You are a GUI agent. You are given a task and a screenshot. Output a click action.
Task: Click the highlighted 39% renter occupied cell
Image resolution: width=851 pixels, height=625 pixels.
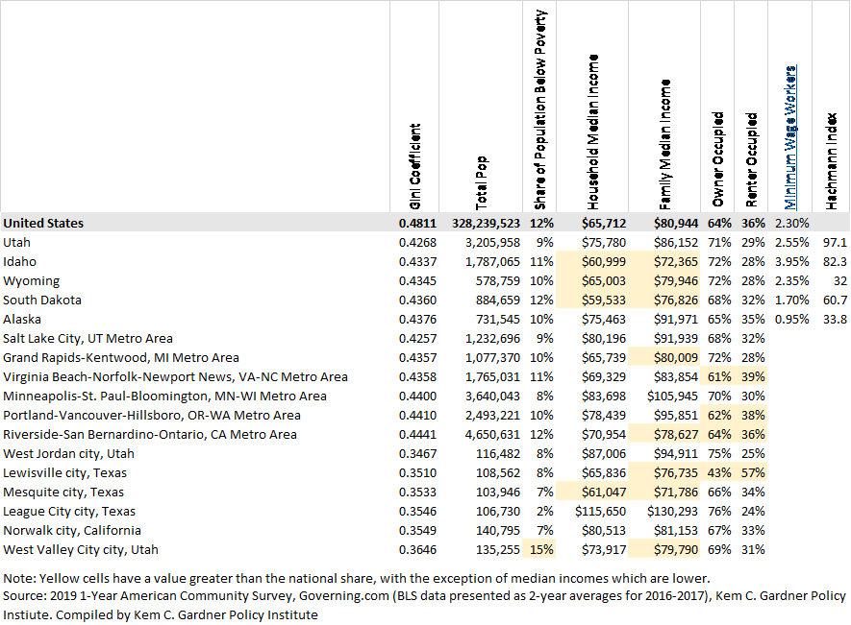click(x=751, y=376)
